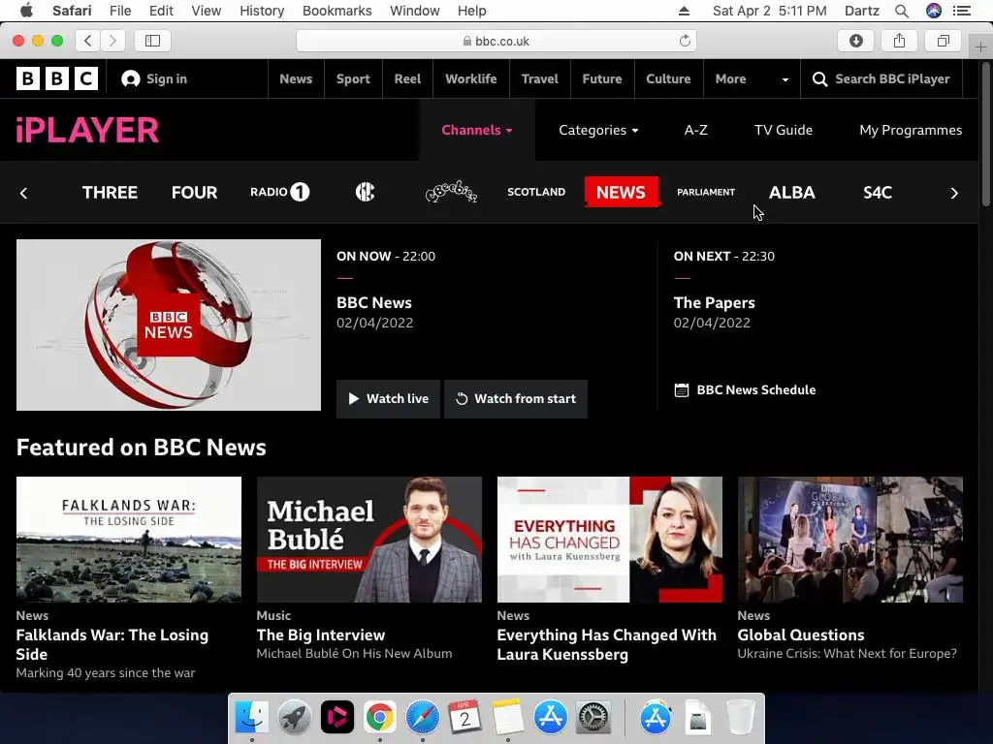Open the Global Questions thumbnail
This screenshot has width=993, height=744.
(849, 539)
